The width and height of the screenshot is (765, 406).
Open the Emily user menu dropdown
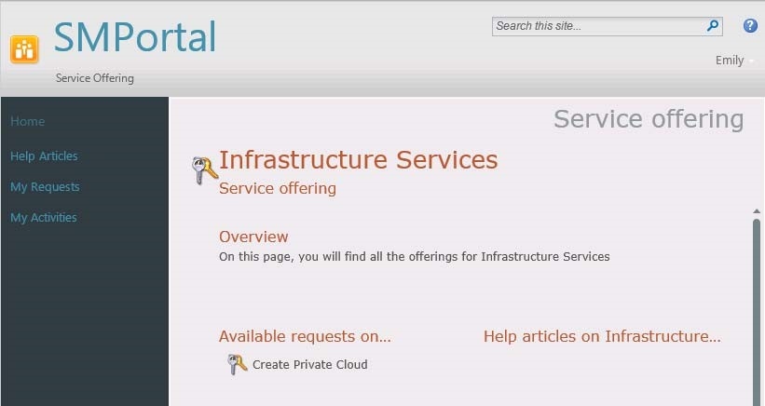pyautogui.click(x=734, y=61)
